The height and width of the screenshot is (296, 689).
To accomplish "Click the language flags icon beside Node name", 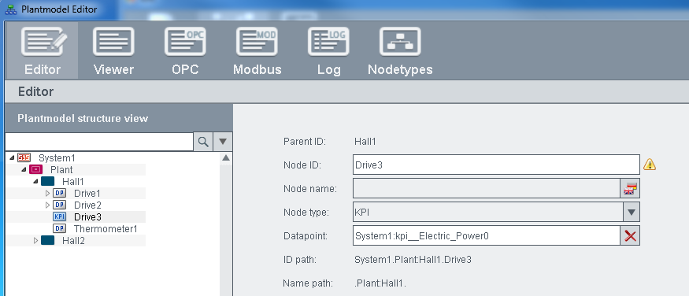I will coord(630,189).
